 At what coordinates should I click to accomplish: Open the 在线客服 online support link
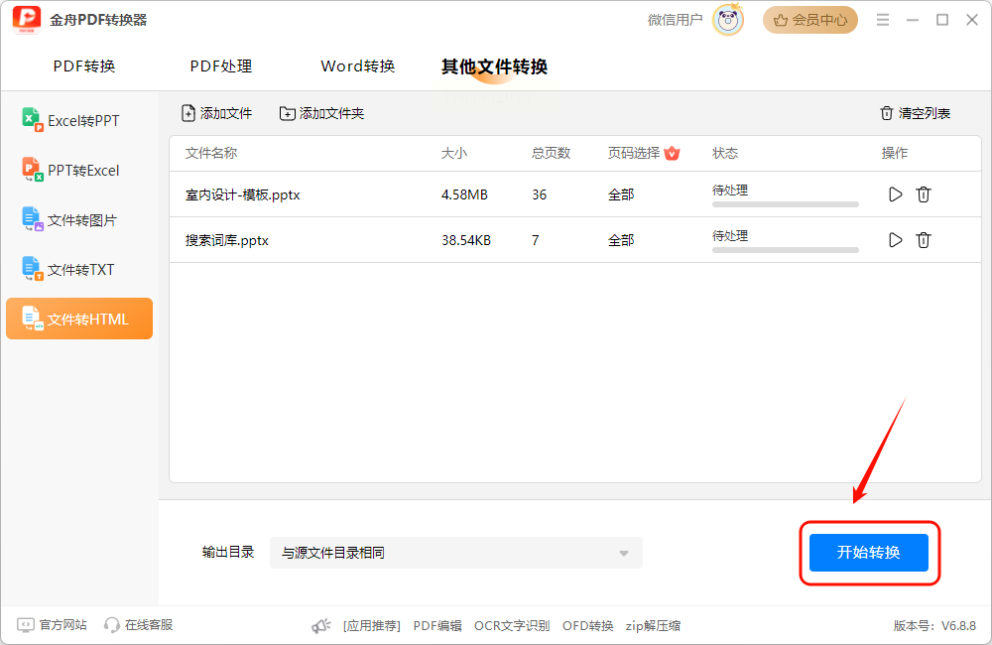(139, 625)
